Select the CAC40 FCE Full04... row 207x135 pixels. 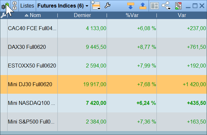(104, 29)
